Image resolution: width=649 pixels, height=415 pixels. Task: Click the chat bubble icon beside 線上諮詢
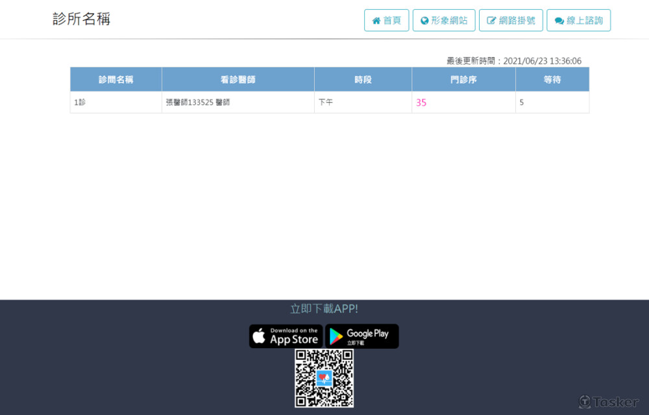[x=559, y=20]
